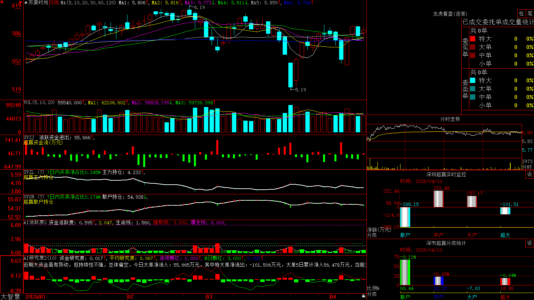Click the 中户 label in 深圳超赢实时监控

[439, 235]
